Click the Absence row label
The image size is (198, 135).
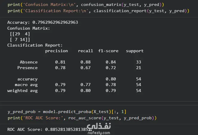[x=29, y=62]
